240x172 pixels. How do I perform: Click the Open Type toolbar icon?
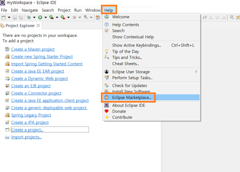[98, 18]
